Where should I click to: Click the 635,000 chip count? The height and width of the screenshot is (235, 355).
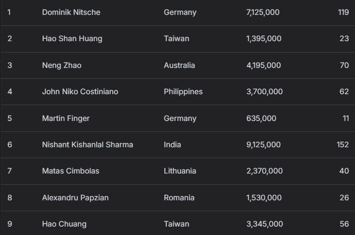click(x=261, y=118)
